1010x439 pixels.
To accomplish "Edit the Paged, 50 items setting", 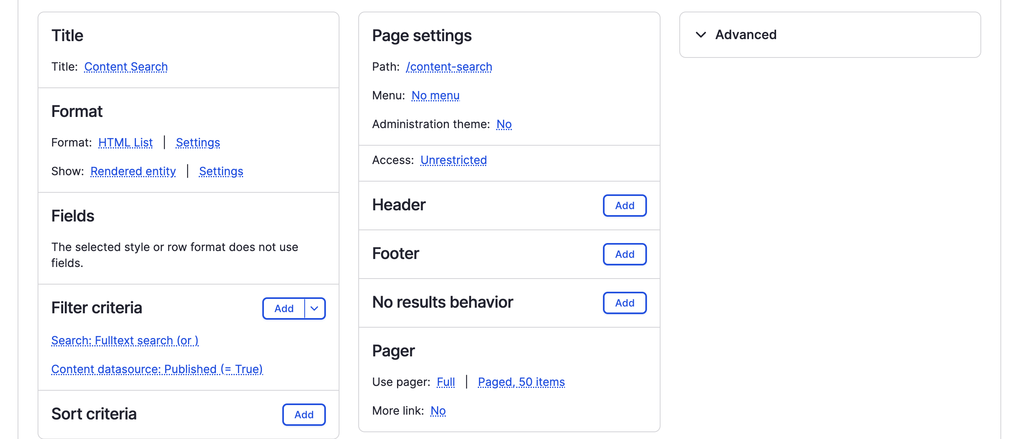I will coord(521,382).
